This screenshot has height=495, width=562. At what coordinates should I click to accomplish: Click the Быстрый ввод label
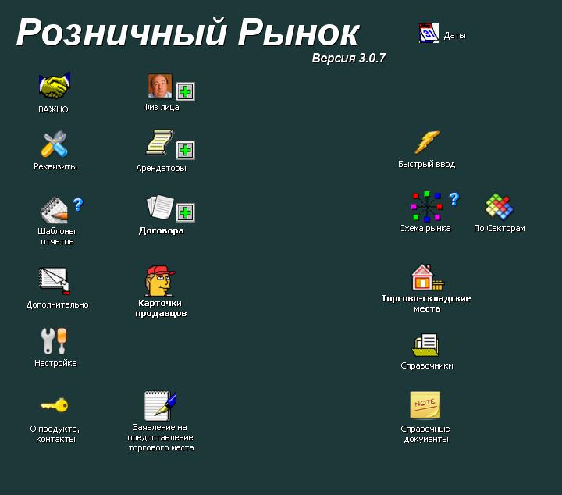tap(426, 164)
